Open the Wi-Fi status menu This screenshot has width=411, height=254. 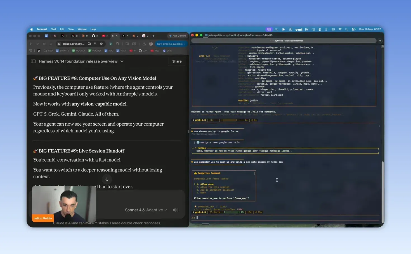[x=340, y=29]
